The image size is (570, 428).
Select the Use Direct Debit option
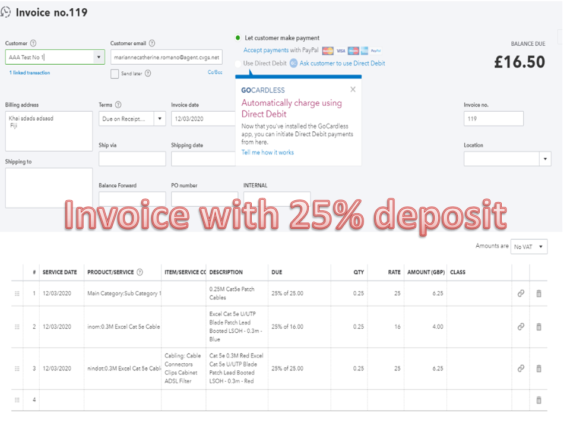click(x=237, y=64)
